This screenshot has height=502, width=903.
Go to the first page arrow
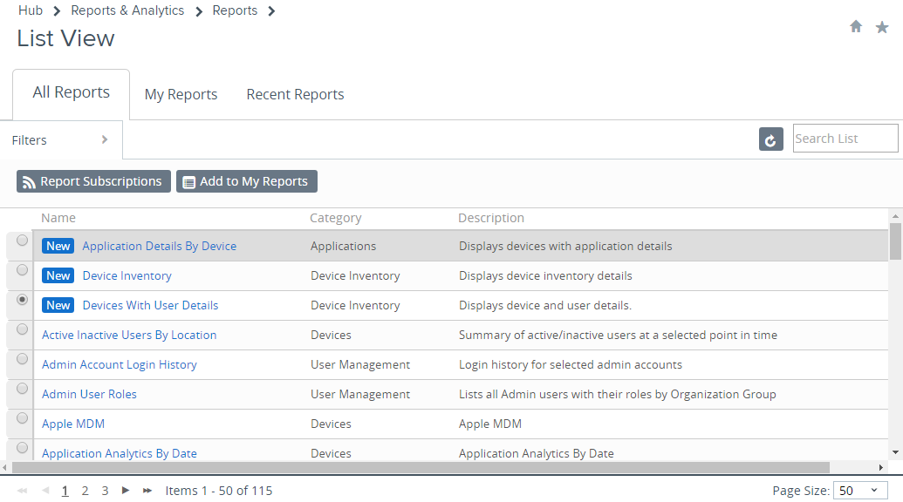[23, 491]
